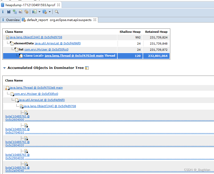
Task: Click the object icon beside dominator MyUser
Action: pyautogui.click(x=12, y=94)
